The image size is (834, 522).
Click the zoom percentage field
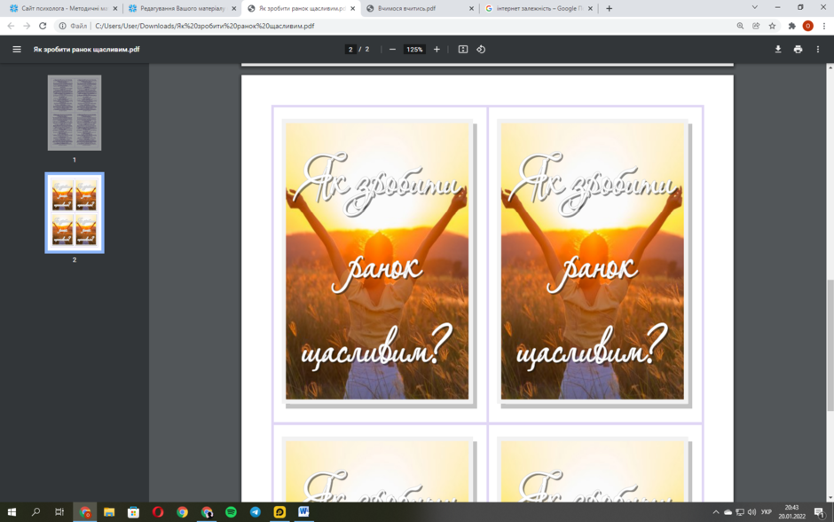coord(414,50)
